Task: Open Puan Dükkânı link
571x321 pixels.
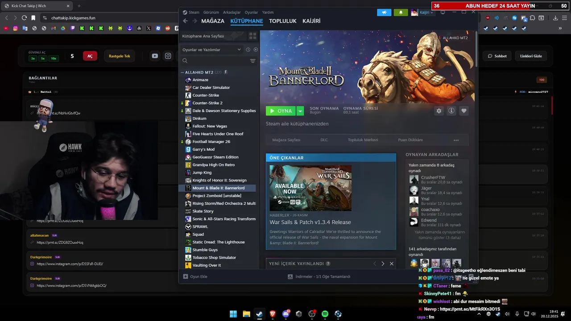Action: (410, 140)
